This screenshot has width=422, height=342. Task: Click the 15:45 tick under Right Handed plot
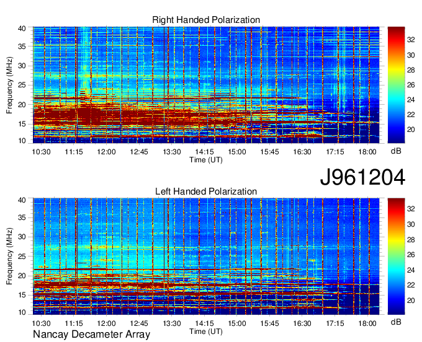coord(269,152)
